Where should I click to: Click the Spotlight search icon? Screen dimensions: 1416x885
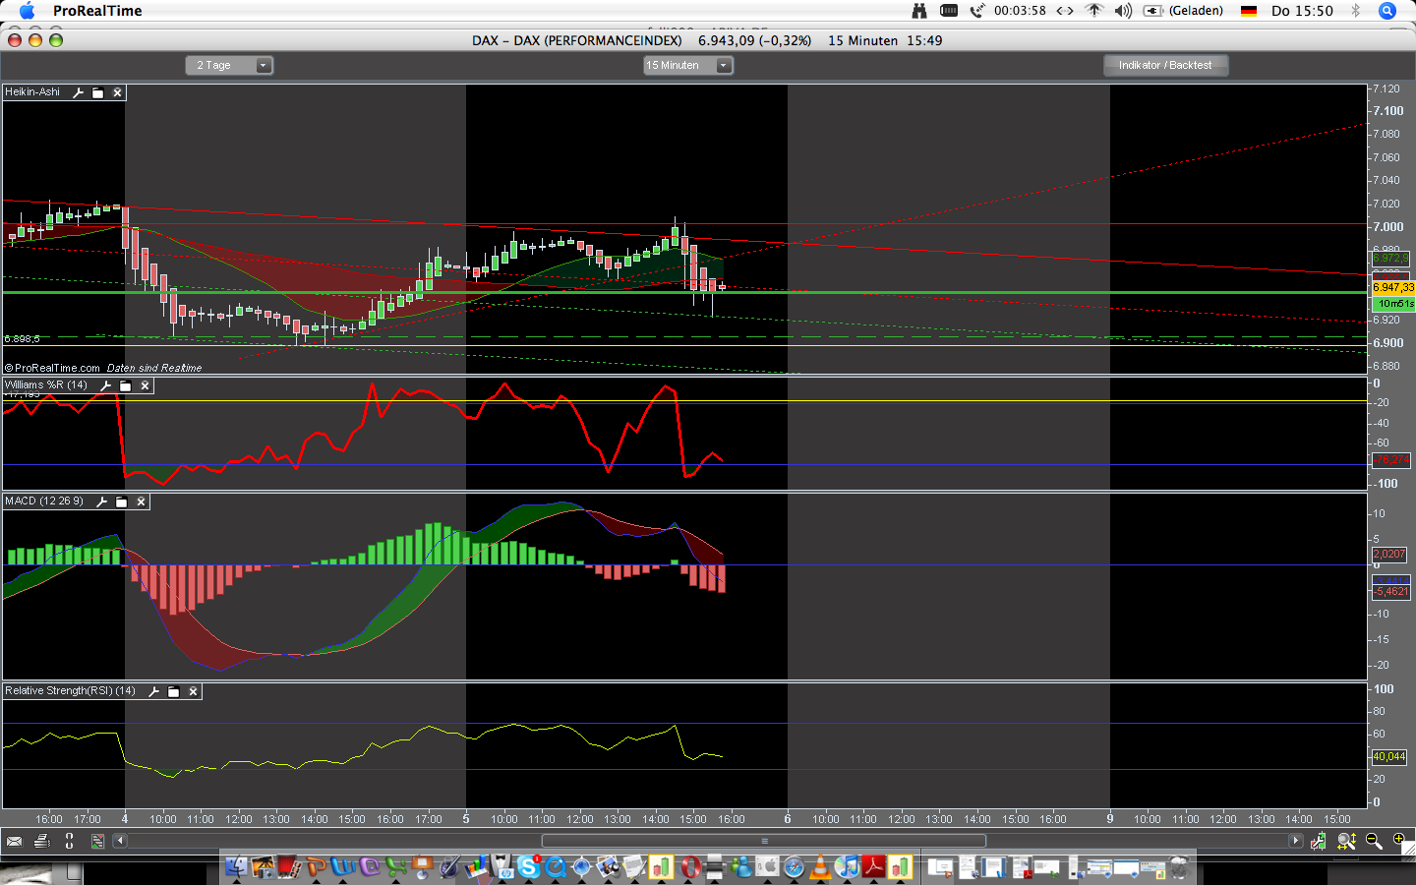pyautogui.click(x=1387, y=11)
